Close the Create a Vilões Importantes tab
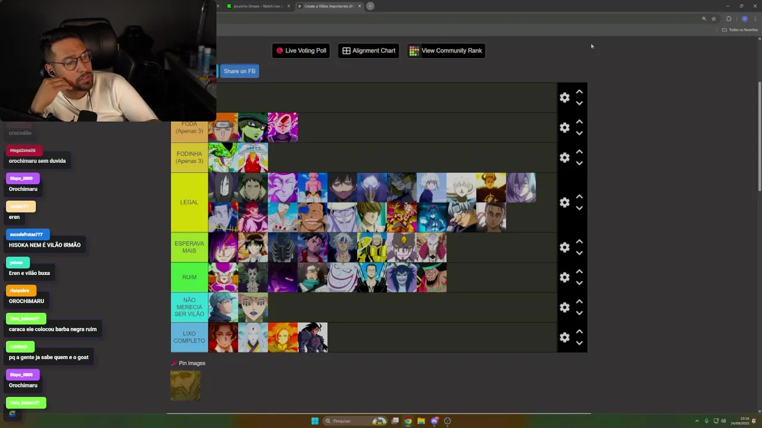762x428 pixels. tap(360, 6)
